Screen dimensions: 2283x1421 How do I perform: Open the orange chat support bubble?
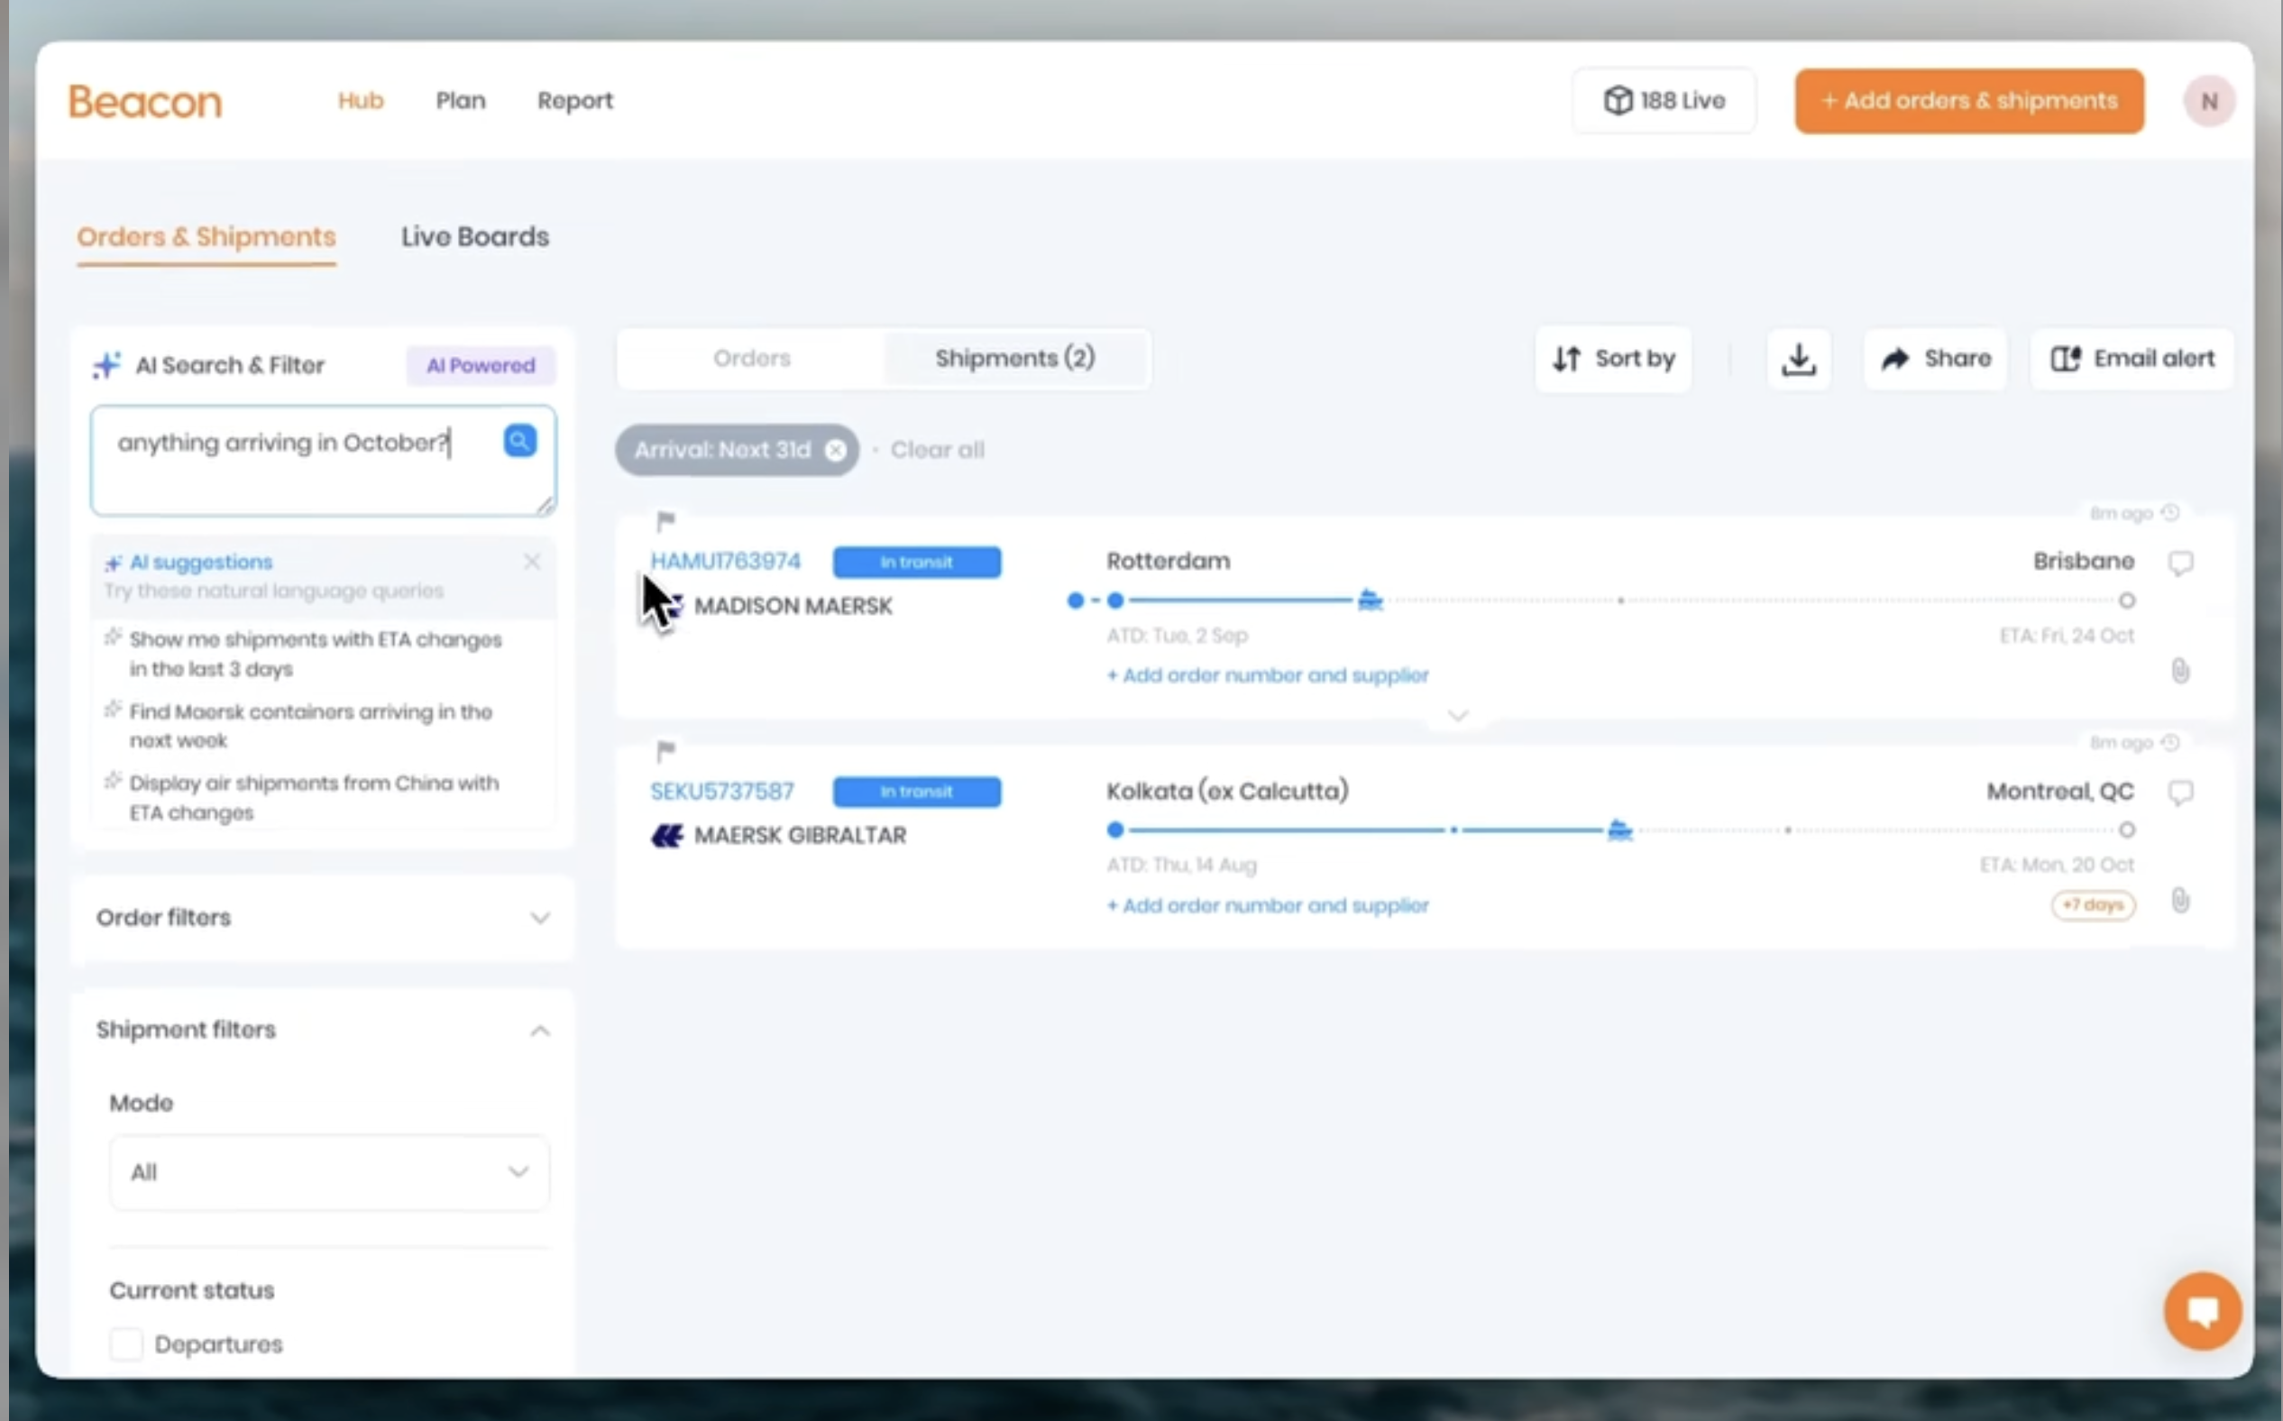click(2201, 1310)
